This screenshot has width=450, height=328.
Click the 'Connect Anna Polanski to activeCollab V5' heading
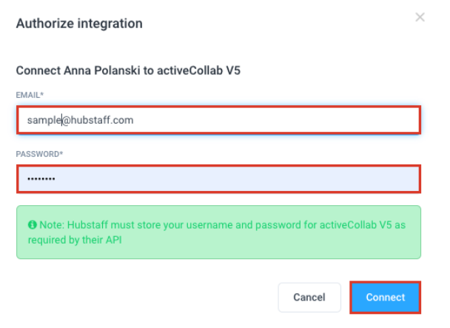pyautogui.click(x=129, y=71)
